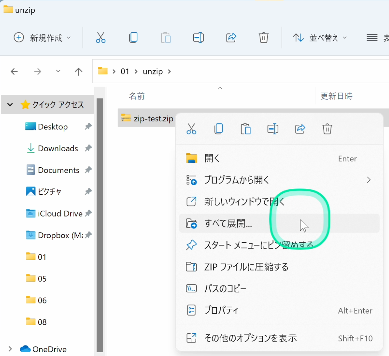Go forward with the right arrow button

click(x=38, y=72)
